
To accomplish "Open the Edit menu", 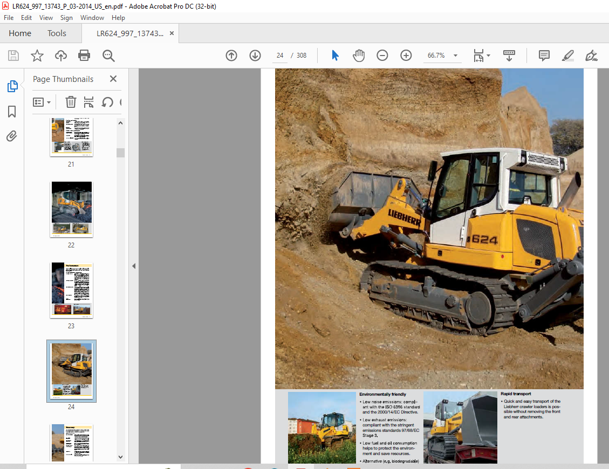I will 26,18.
